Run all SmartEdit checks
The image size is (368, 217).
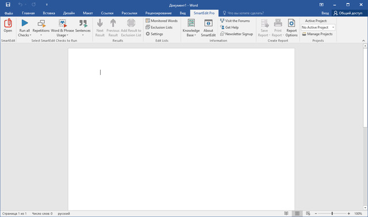click(x=24, y=28)
